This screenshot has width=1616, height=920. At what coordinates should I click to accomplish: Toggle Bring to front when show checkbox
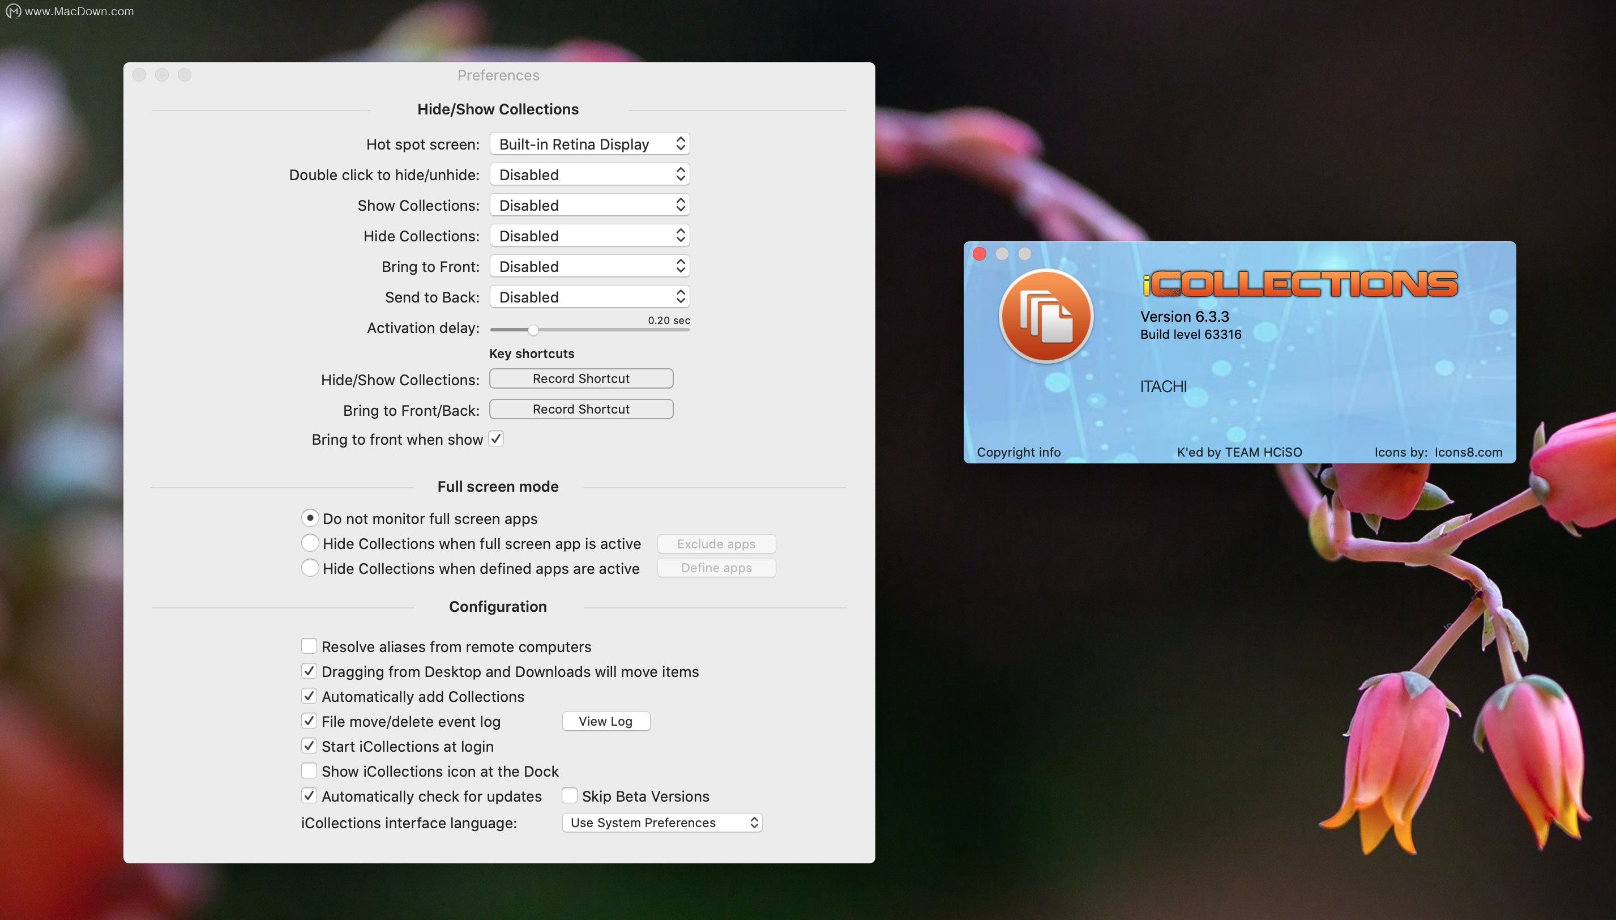[x=497, y=438]
